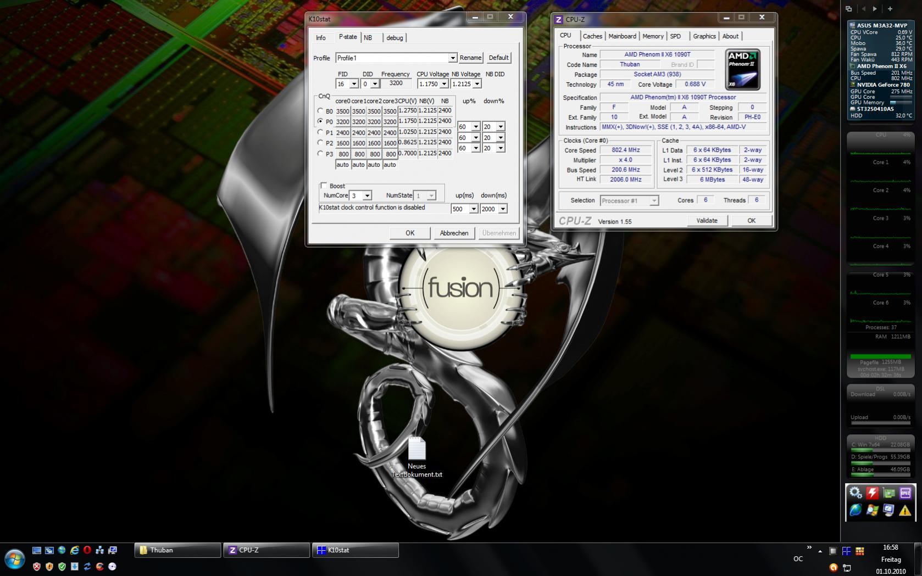
Task: Click the green check shield quick launch icon
Action: point(62,567)
